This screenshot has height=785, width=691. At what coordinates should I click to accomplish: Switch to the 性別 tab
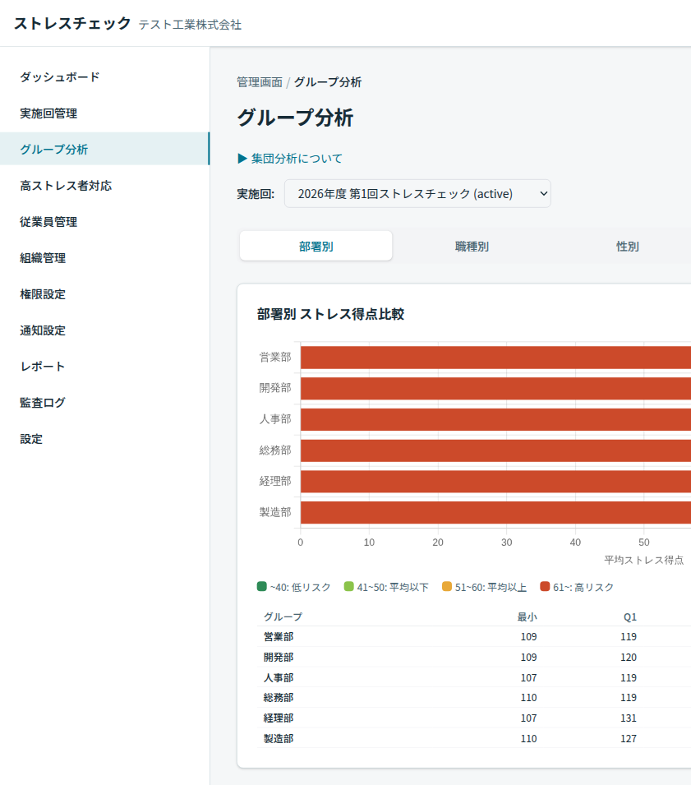628,247
